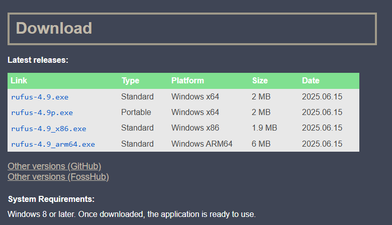Open Other versions (FossHub) link
The image size is (392, 225).
click(58, 177)
